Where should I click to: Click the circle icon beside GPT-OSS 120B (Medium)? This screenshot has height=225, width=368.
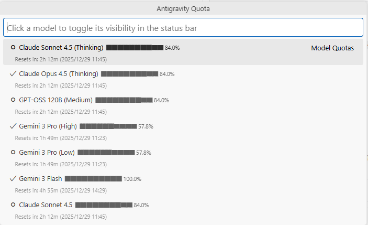tap(13, 100)
